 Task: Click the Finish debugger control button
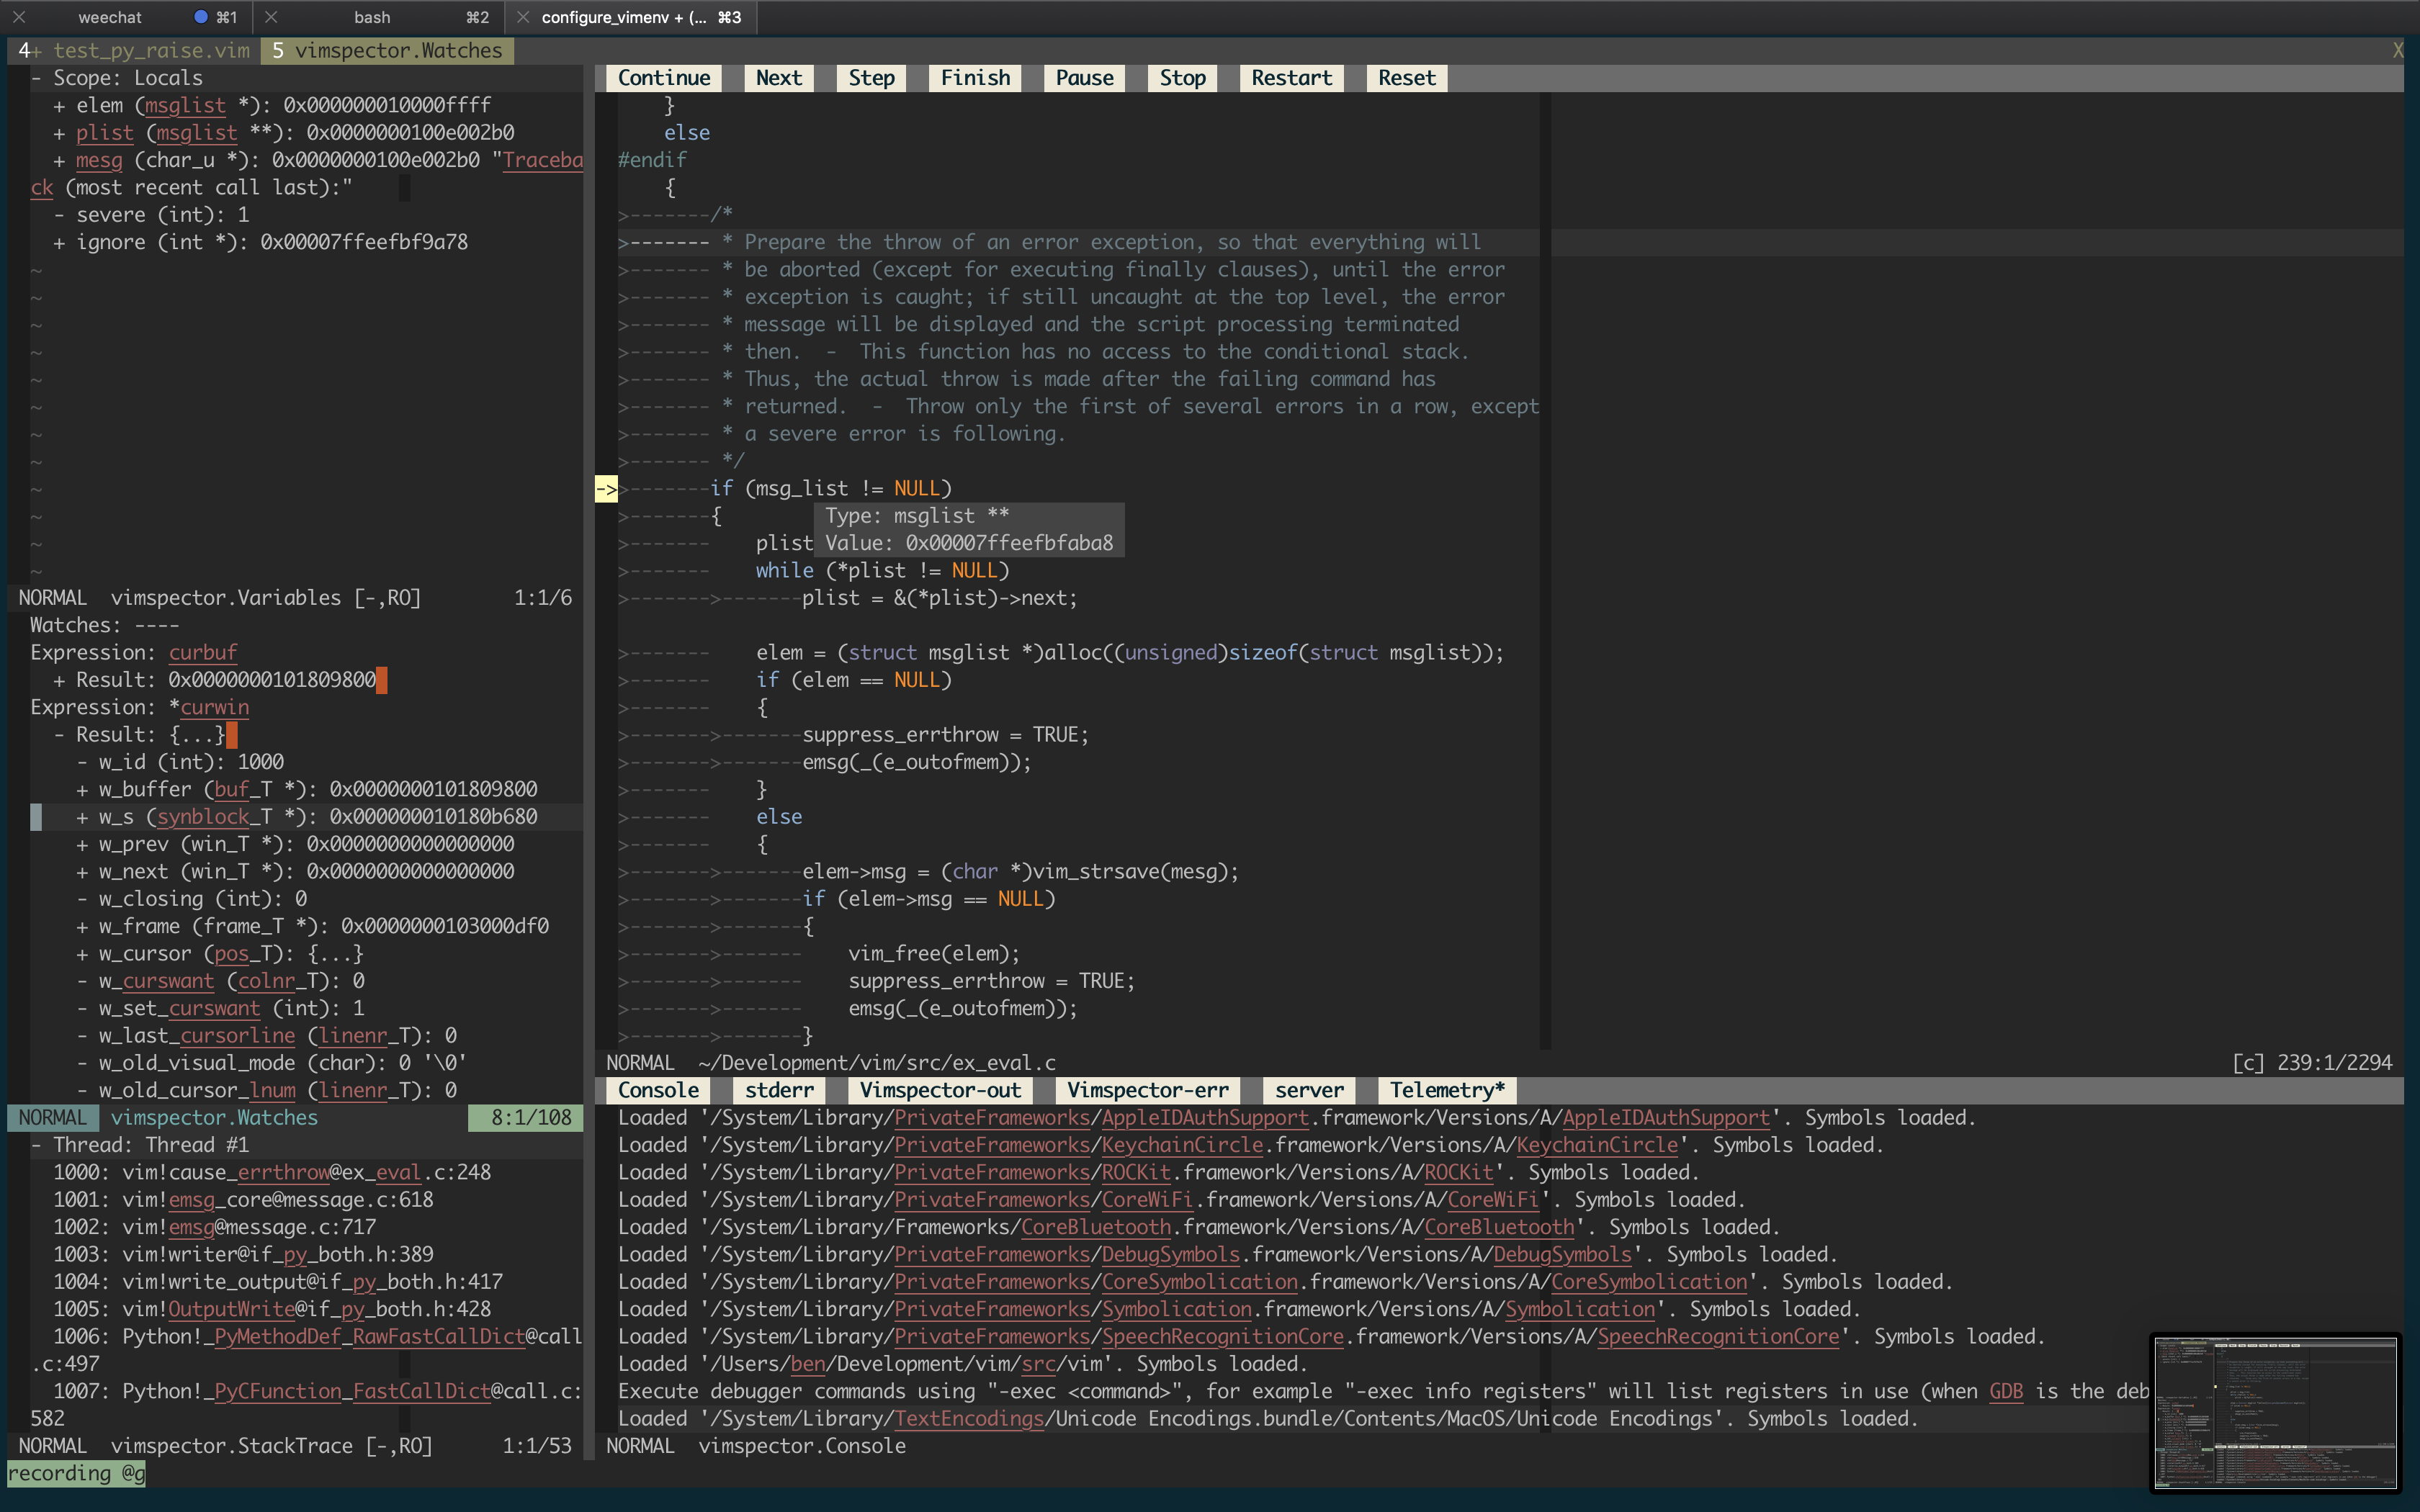pos(972,75)
